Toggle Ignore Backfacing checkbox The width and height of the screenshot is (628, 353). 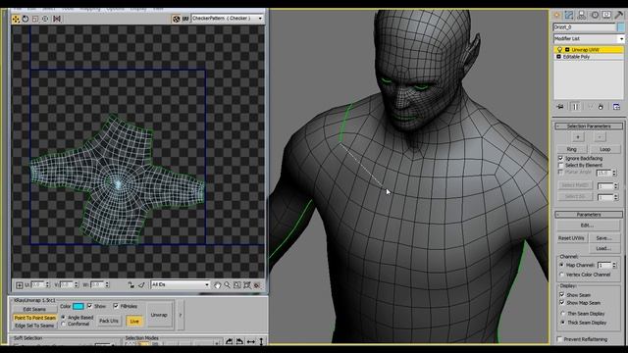[x=560, y=159]
